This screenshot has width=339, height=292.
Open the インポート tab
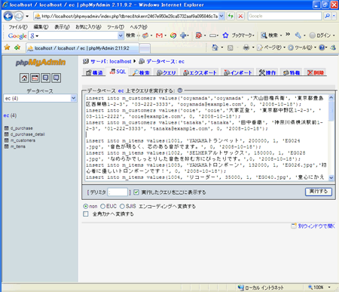click(238, 72)
